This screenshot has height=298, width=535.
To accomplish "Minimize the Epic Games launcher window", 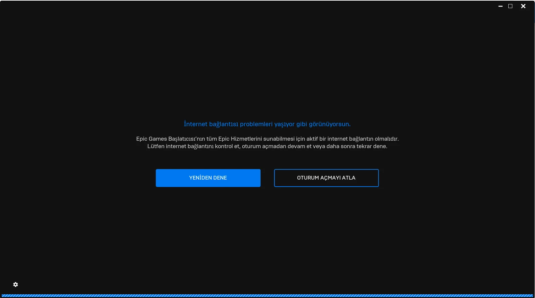I will coord(501,6).
